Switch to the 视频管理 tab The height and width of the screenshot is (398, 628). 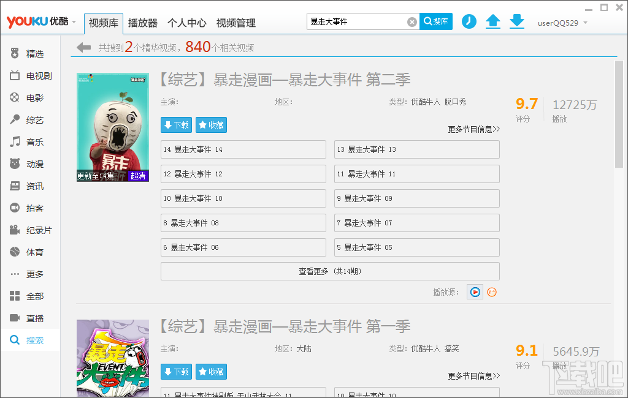[236, 23]
